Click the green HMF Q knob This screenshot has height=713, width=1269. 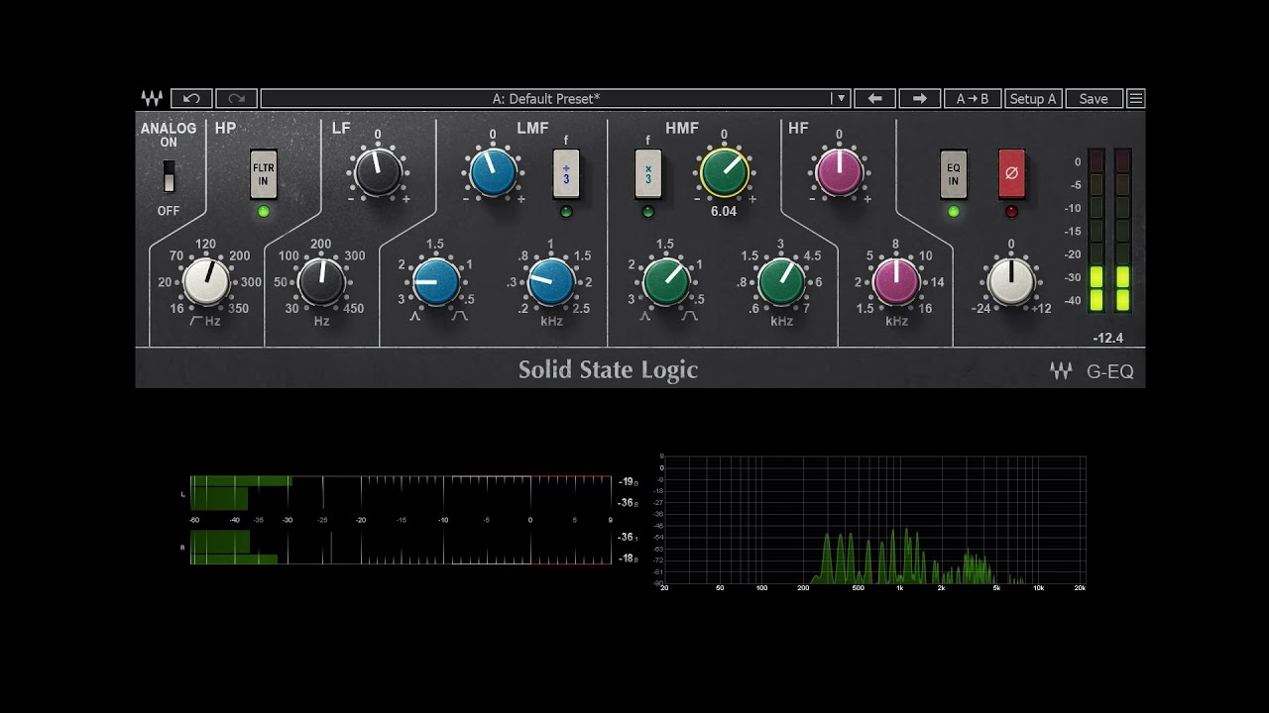(666, 281)
